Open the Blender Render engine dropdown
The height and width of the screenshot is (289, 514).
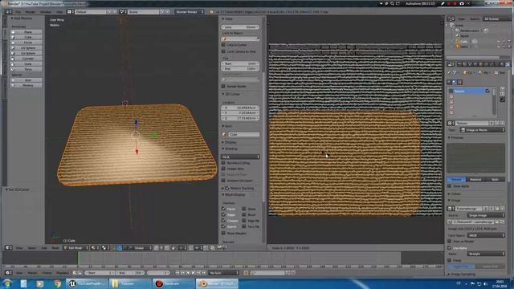pyautogui.click(x=190, y=12)
